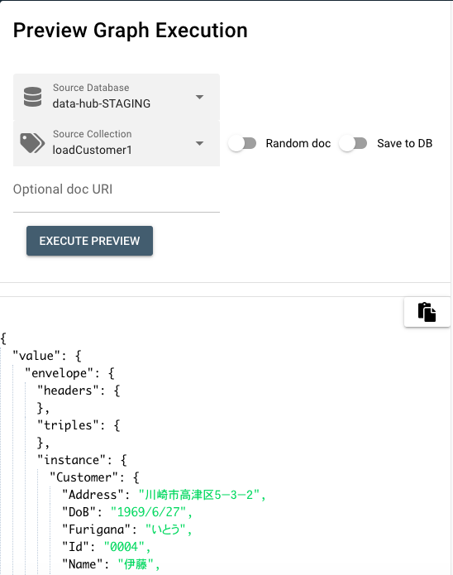Click the Save to DB label
The image size is (453, 575).
(405, 143)
